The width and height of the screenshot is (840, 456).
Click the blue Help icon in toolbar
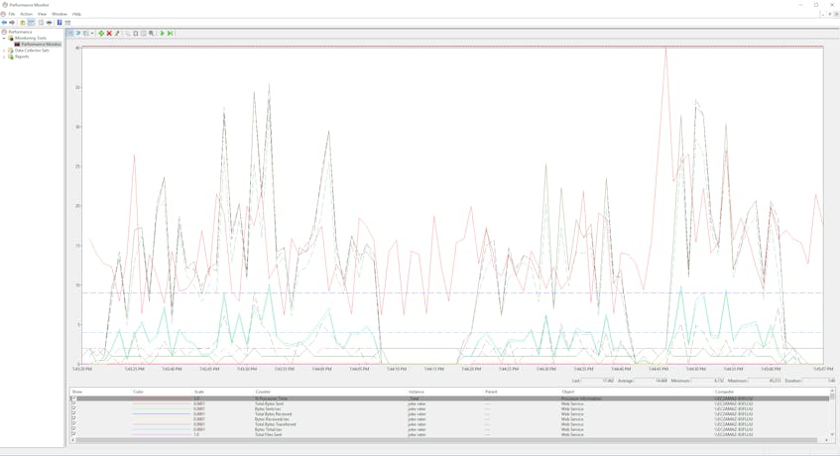[60, 23]
